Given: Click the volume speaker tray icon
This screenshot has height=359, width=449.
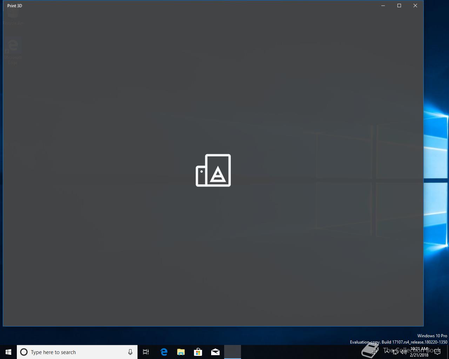Looking at the screenshot, I should tap(404, 352).
